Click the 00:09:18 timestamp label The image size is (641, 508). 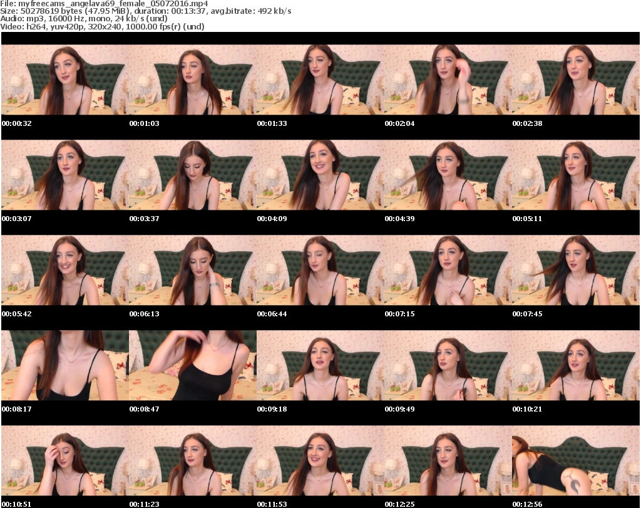coord(272,409)
